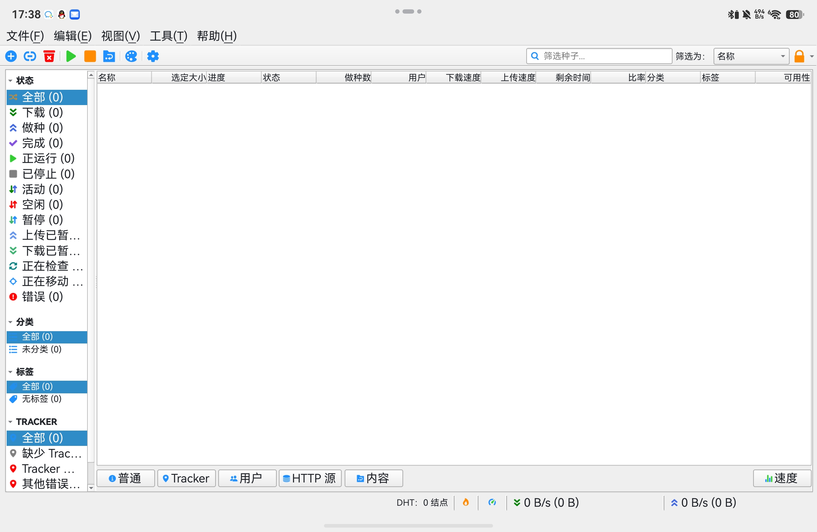Click the download speed status 0 B/s
Screen dimensions: 817x532
pos(546,502)
